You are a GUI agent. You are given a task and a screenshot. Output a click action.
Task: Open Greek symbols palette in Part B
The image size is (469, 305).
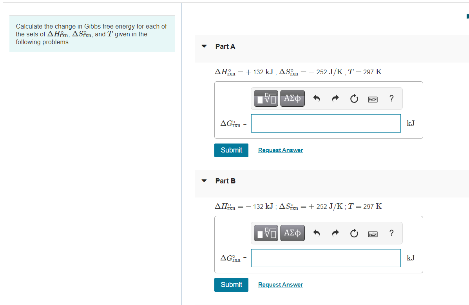coord(292,233)
